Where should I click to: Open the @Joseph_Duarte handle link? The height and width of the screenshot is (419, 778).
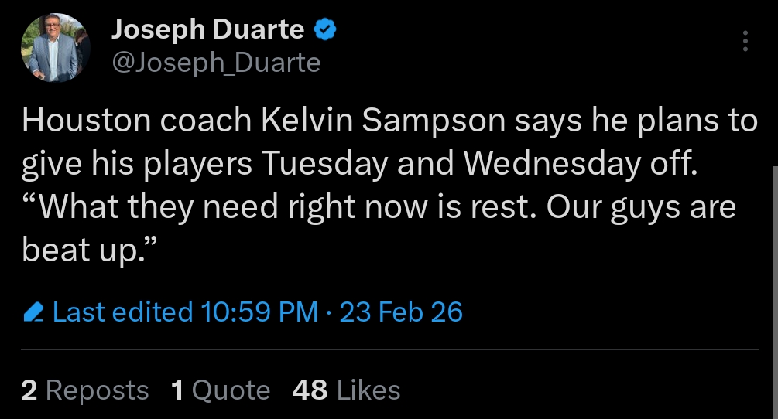(216, 63)
